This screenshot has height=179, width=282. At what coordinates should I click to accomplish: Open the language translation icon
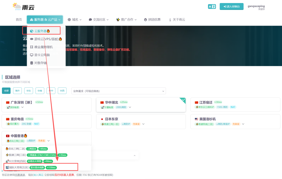[211, 6]
